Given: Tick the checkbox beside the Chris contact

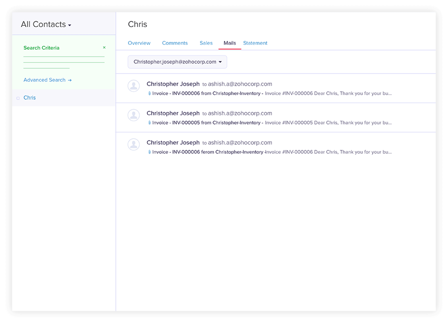Looking at the screenshot, I should point(18,98).
